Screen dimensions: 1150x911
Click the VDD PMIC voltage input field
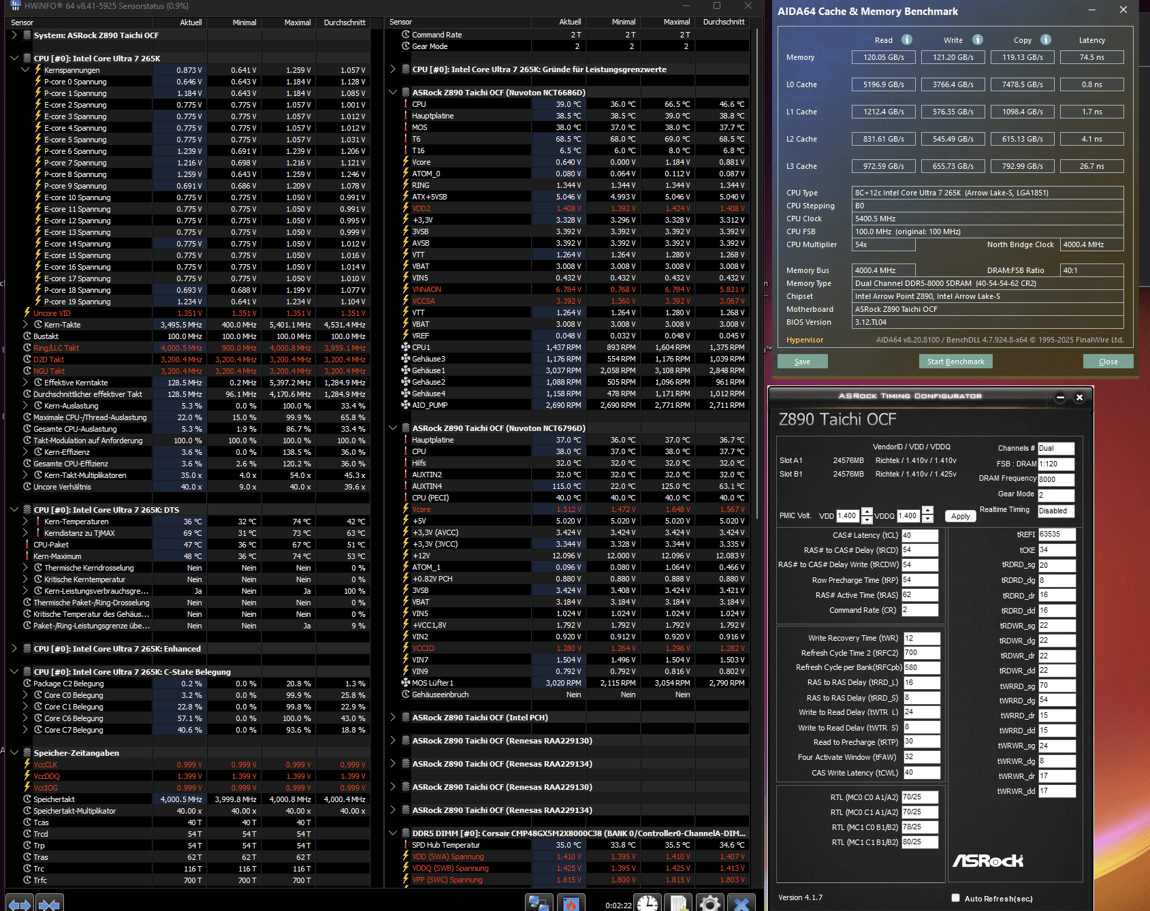(848, 516)
